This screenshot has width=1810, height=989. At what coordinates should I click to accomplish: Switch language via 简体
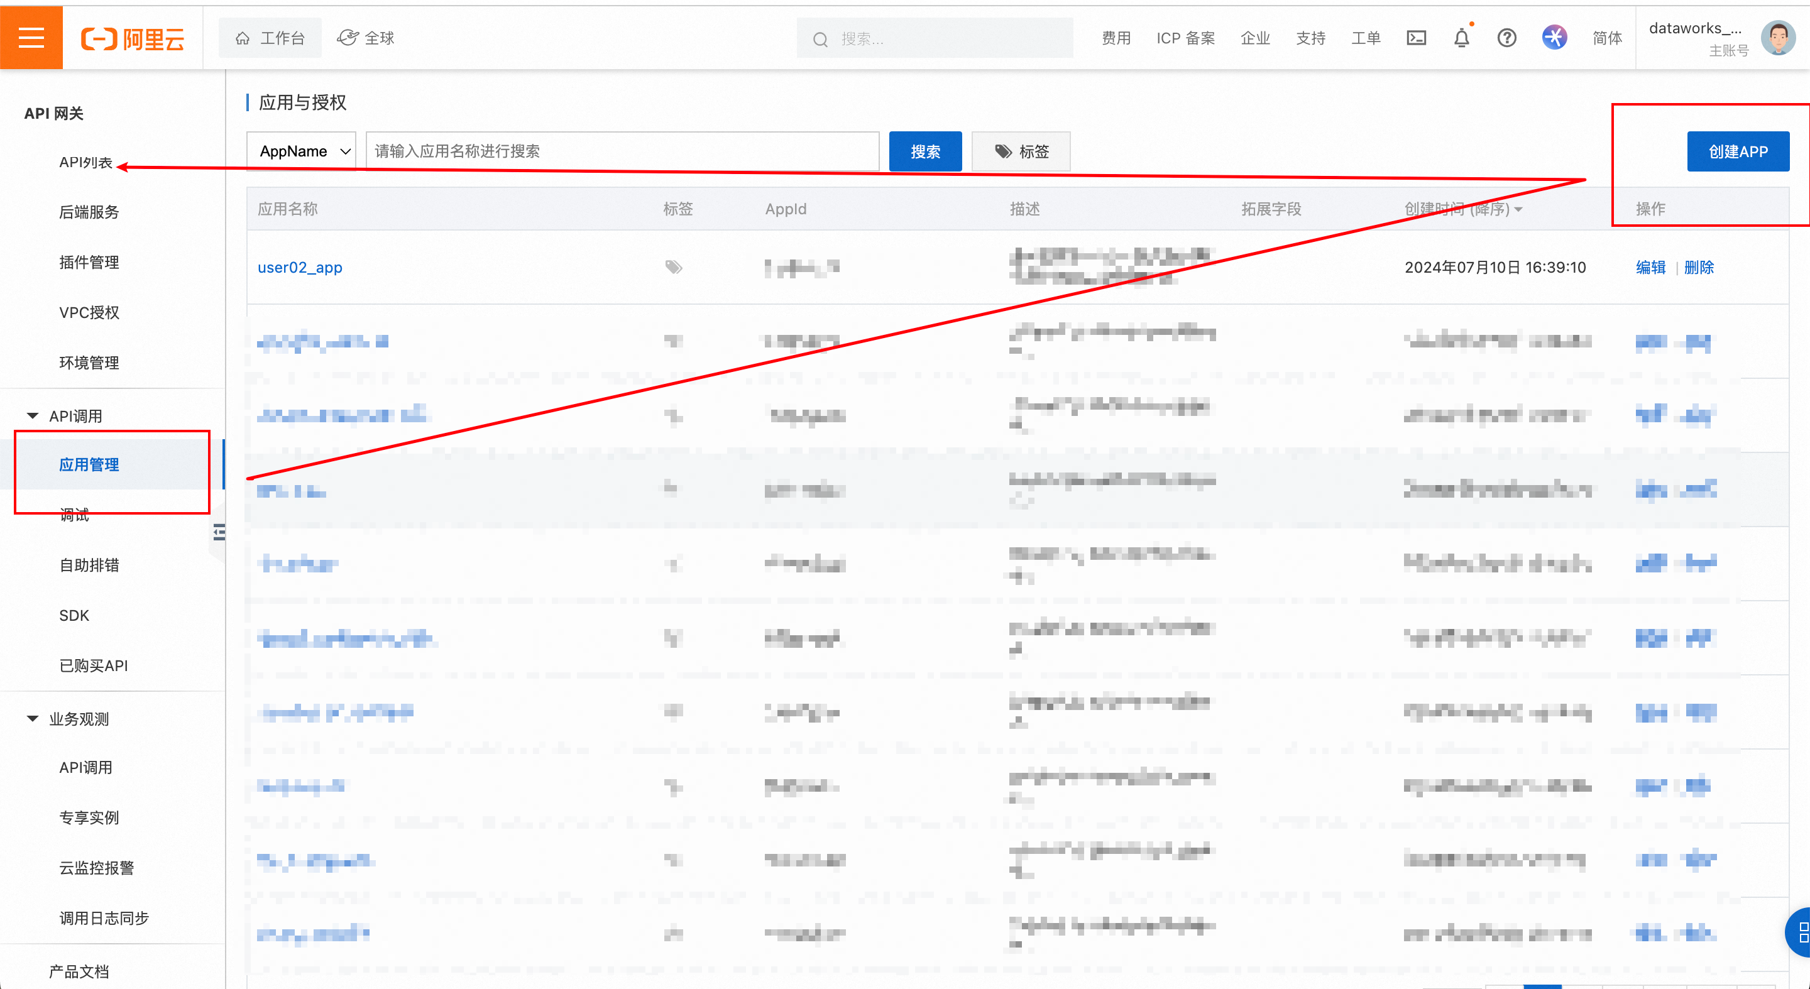(1607, 38)
